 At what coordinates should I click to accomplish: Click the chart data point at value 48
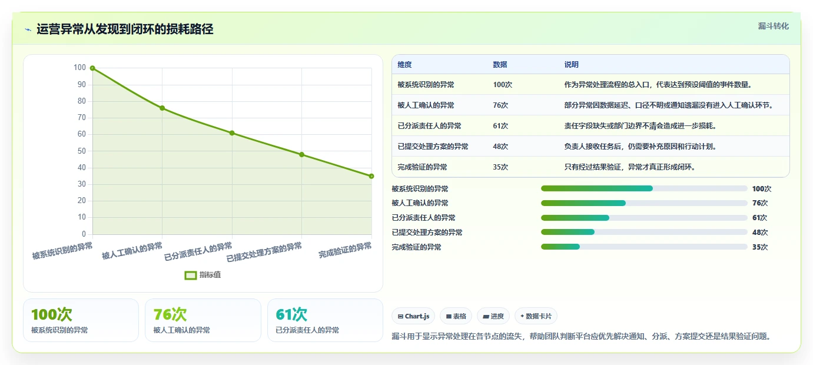(x=301, y=155)
